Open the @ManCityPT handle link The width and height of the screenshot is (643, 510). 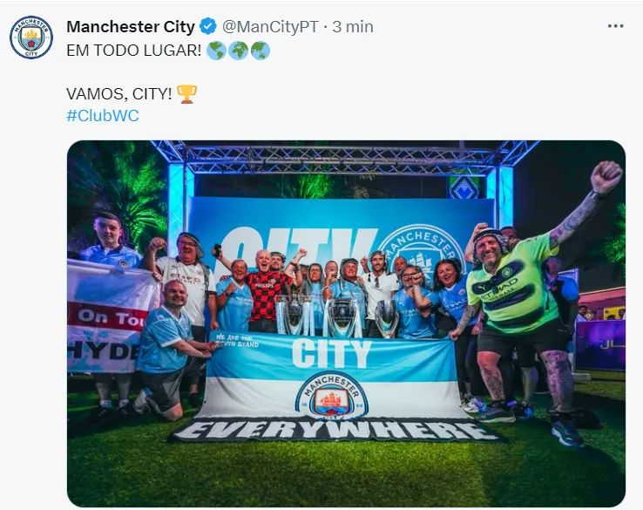pos(270,27)
